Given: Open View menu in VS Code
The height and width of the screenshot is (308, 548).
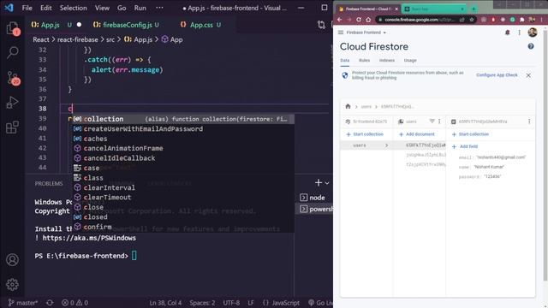Looking at the screenshot, I should [102, 8].
